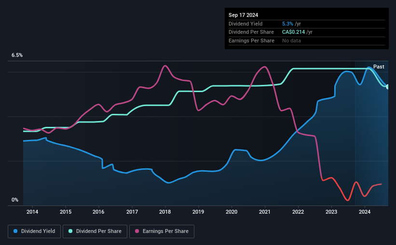Click the blue Dividend Yield legend dot
The height and width of the screenshot is (245, 396).
(16, 231)
